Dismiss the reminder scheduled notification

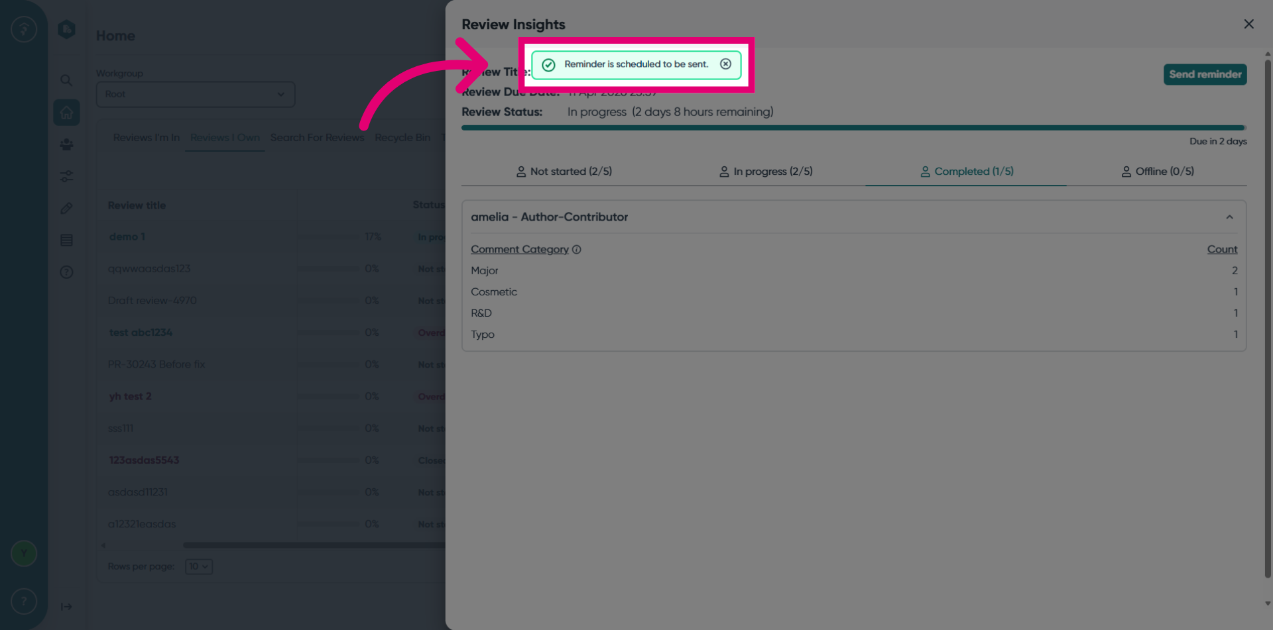pyautogui.click(x=725, y=64)
